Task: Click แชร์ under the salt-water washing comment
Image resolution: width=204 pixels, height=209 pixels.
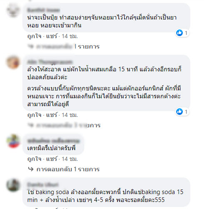Action: coord(52,115)
